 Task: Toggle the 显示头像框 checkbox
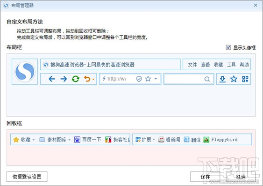point(228,47)
